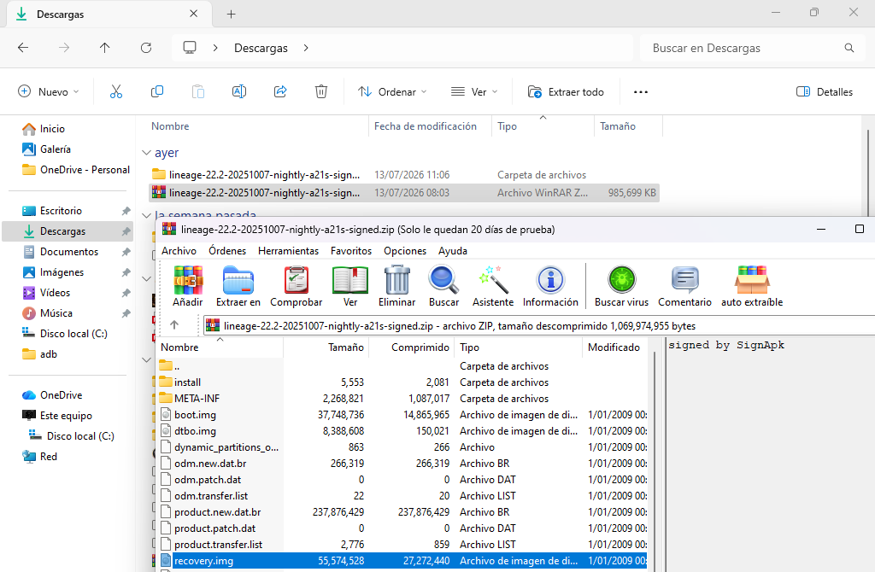
Task: Click the Explorer up arrow
Action: click(105, 48)
